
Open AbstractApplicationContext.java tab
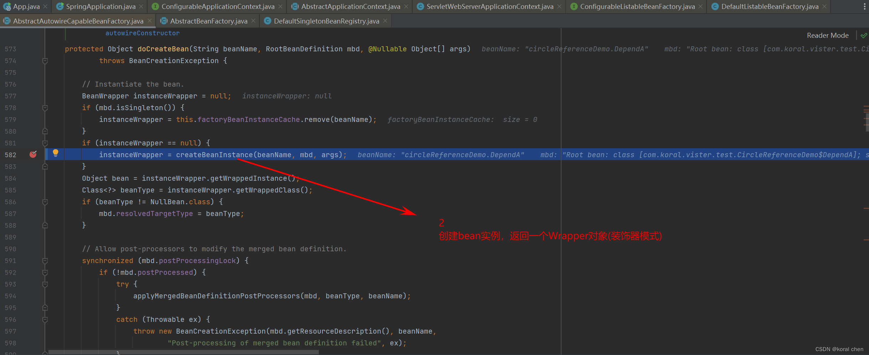(x=351, y=6)
